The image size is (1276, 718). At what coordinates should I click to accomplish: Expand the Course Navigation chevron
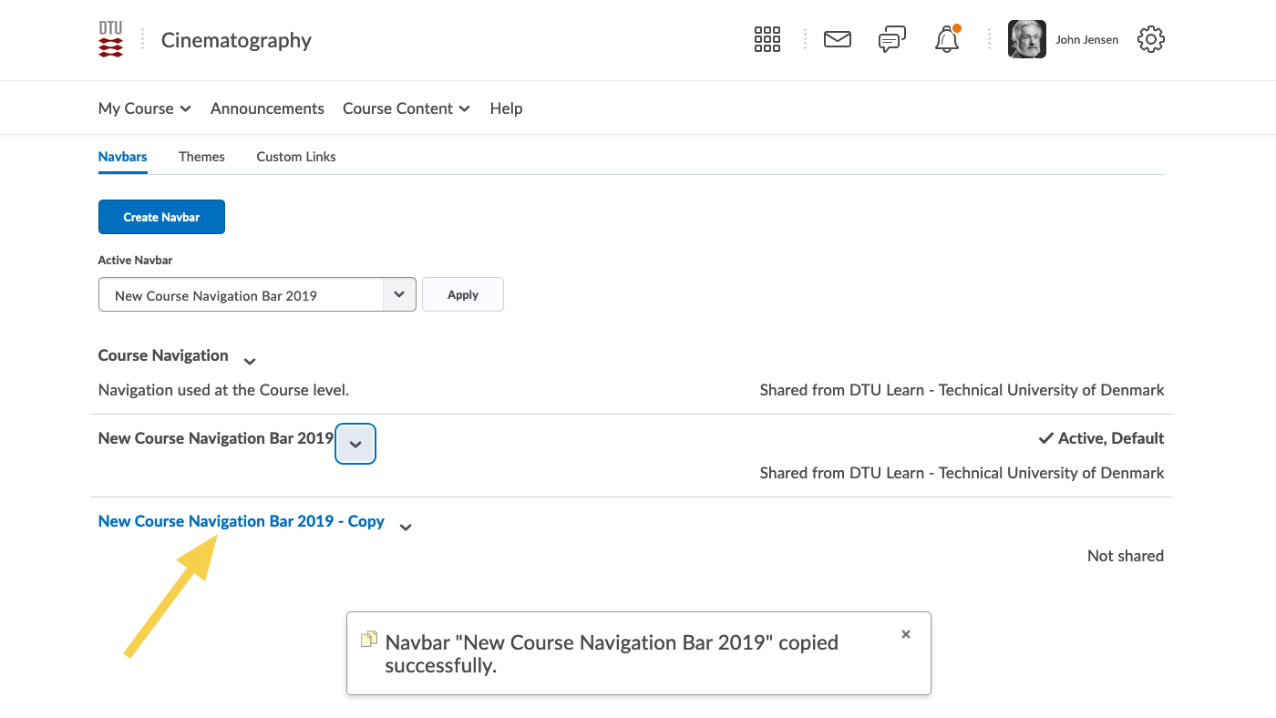(250, 361)
